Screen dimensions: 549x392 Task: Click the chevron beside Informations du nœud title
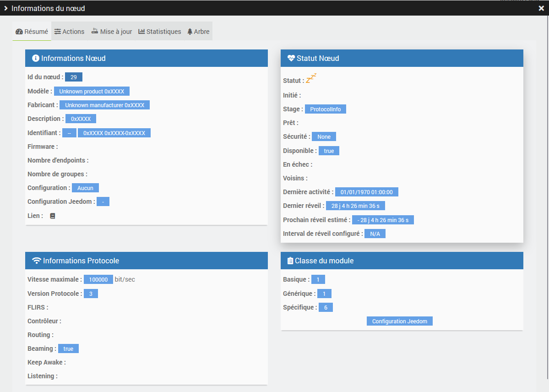[x=5, y=8]
